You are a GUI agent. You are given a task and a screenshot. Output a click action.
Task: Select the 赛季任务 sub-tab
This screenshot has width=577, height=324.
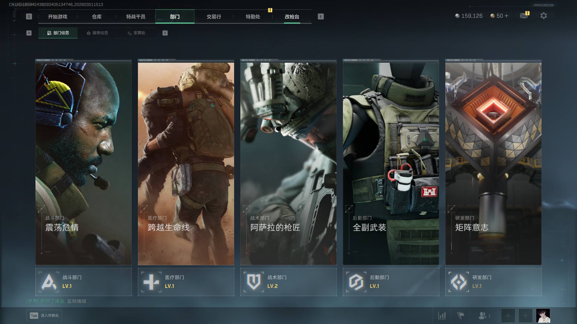pyautogui.click(x=97, y=33)
